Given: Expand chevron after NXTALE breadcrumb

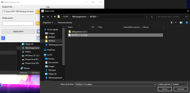Looking at the screenshot, I should coord(98,17).
